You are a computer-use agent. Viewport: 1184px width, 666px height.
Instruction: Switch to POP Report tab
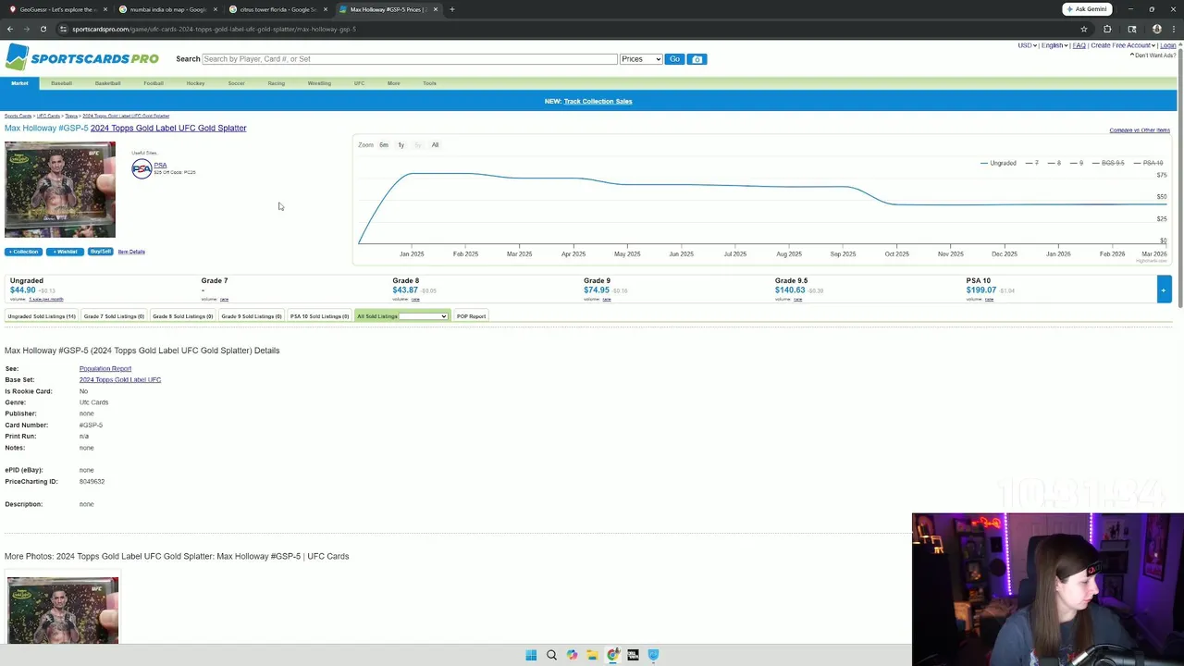click(x=471, y=316)
